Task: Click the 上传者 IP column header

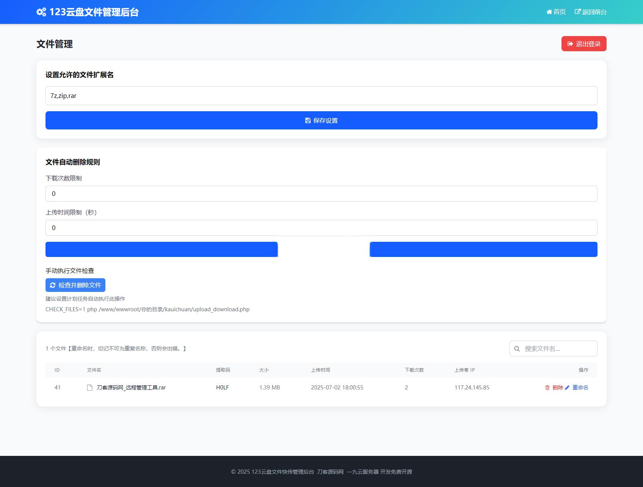Action: click(x=465, y=370)
